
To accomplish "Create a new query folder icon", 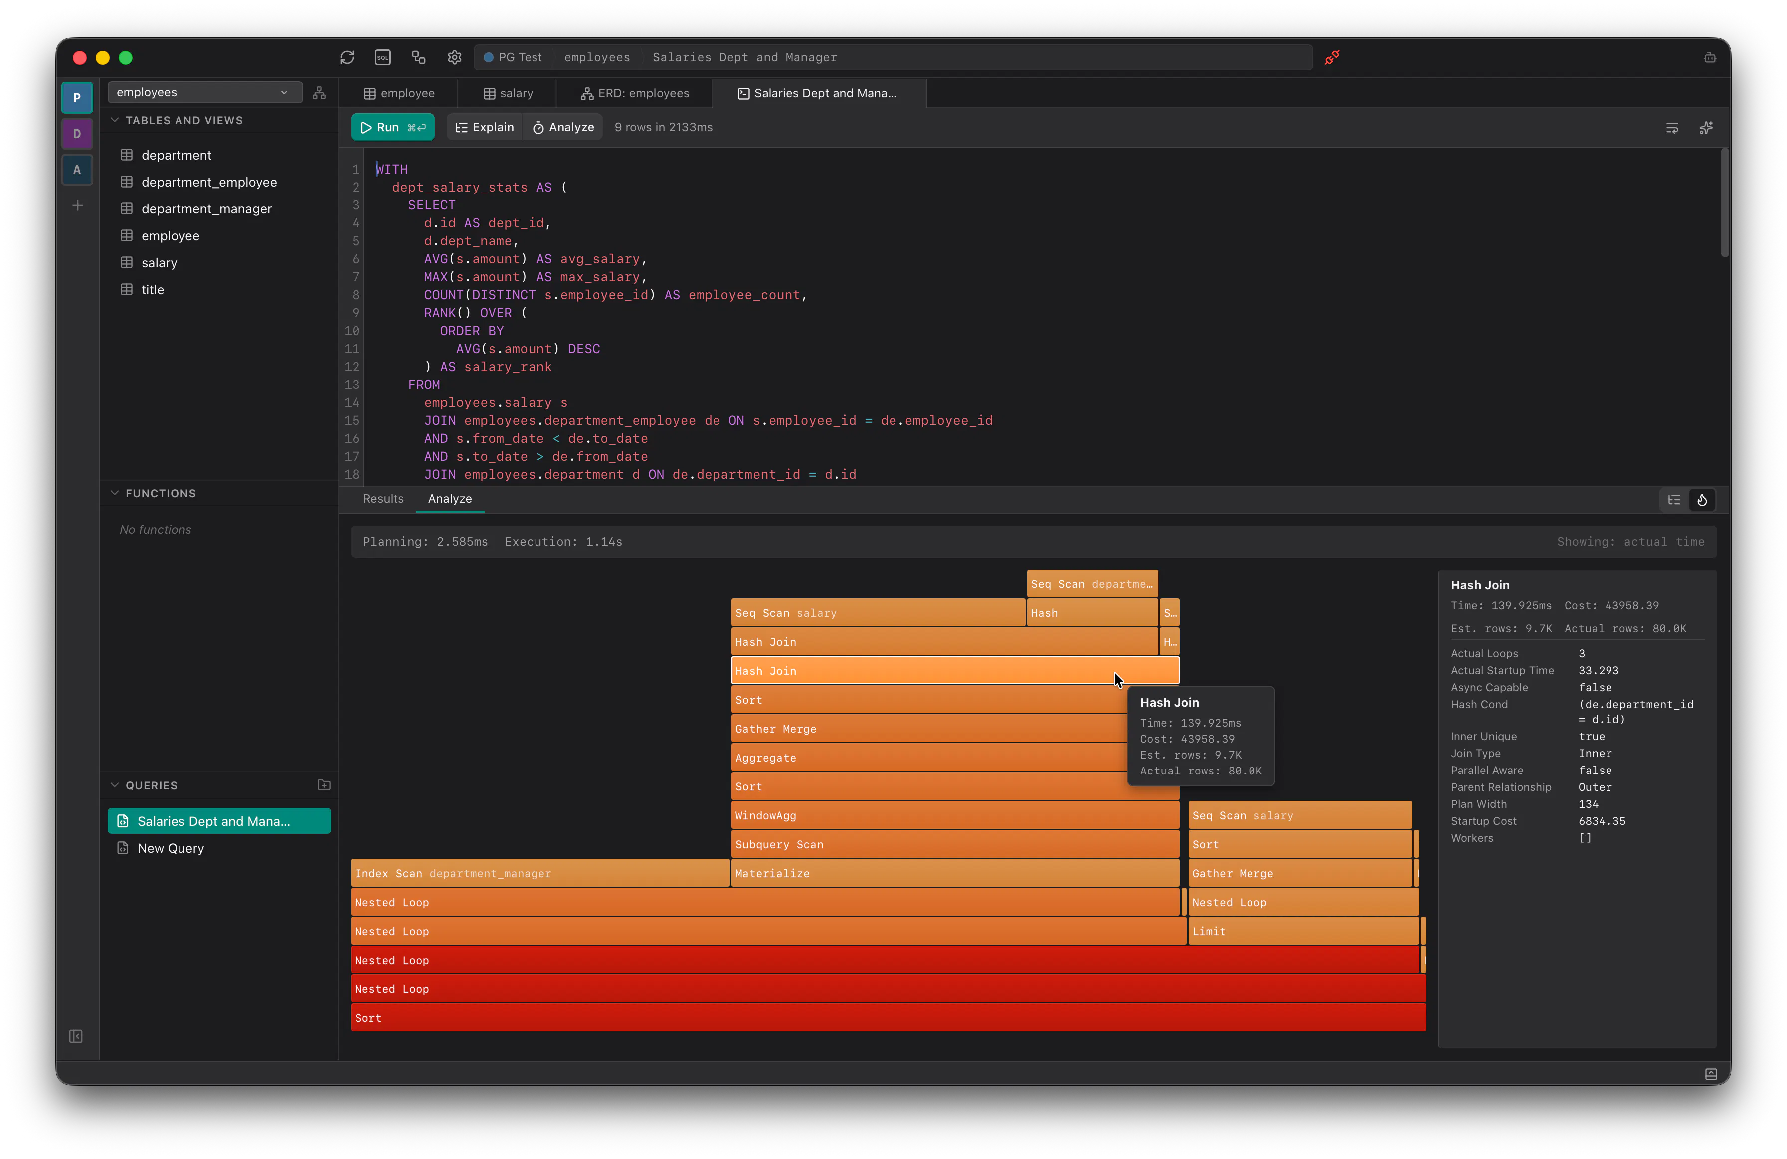I will (x=325, y=785).
